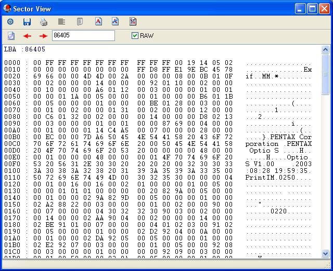Click the scrollbar down arrow

tap(325, 253)
